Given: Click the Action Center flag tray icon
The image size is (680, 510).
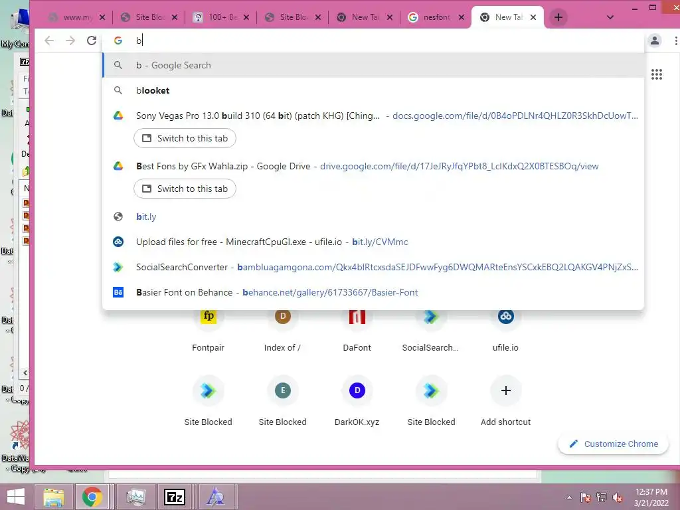Looking at the screenshot, I should click(585, 497).
